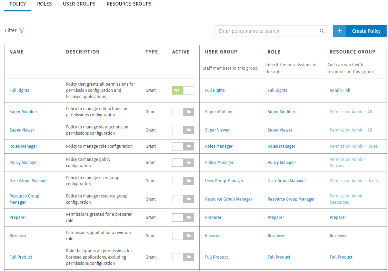Screen dimensions: 388x271
Task: Activate the Preparer policy toggle
Action: tap(183, 217)
